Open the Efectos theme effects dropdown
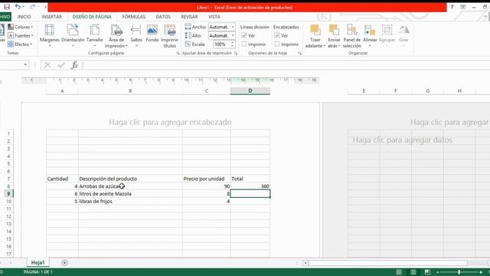This screenshot has width=490, height=276. pyautogui.click(x=21, y=44)
